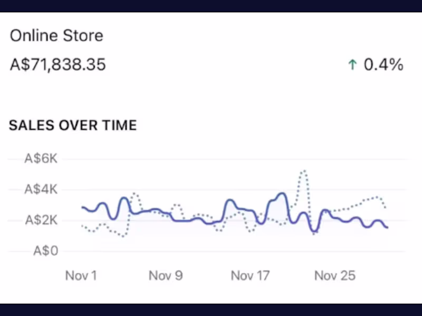Viewport: 422px width, 316px height.
Task: Click the right end of the dotted comparison line
Action: 386,208
